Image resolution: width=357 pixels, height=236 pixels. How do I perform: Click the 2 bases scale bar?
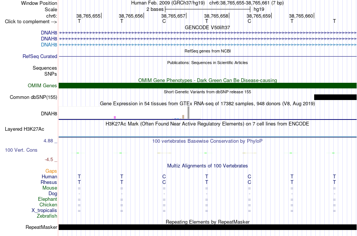[208, 9]
